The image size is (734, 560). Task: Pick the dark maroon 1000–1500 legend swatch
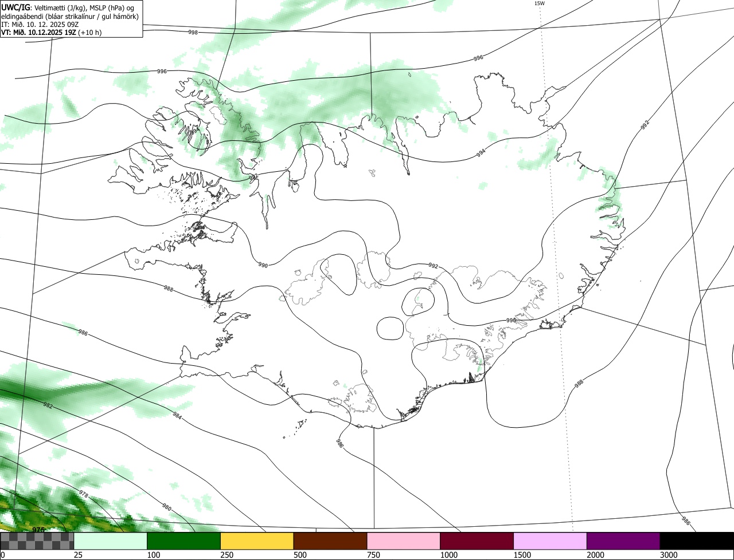pyautogui.click(x=477, y=541)
